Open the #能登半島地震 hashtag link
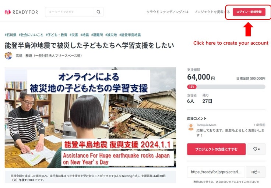 (130, 35)
